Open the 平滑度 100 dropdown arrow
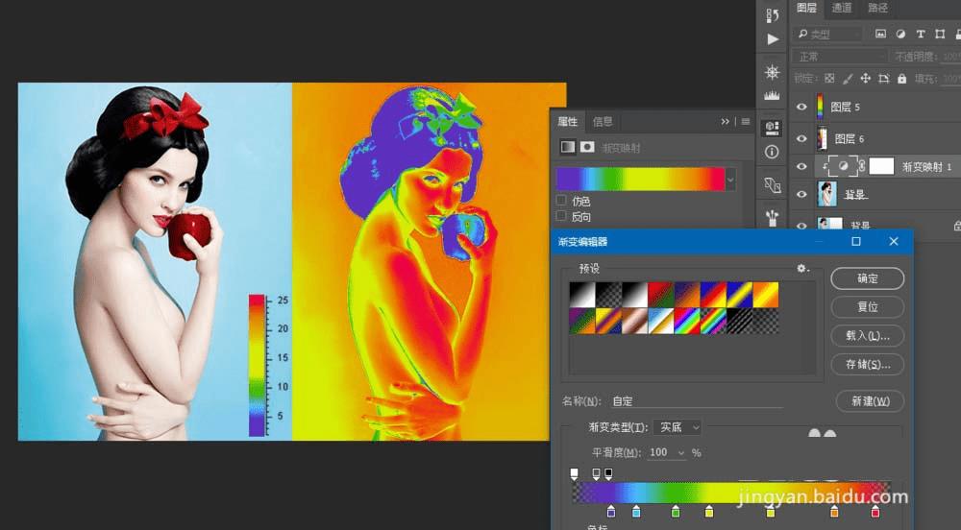961x530 pixels. [x=681, y=453]
